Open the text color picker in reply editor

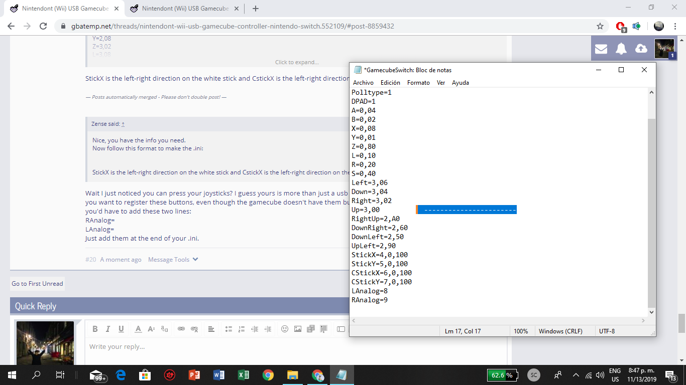pos(138,329)
